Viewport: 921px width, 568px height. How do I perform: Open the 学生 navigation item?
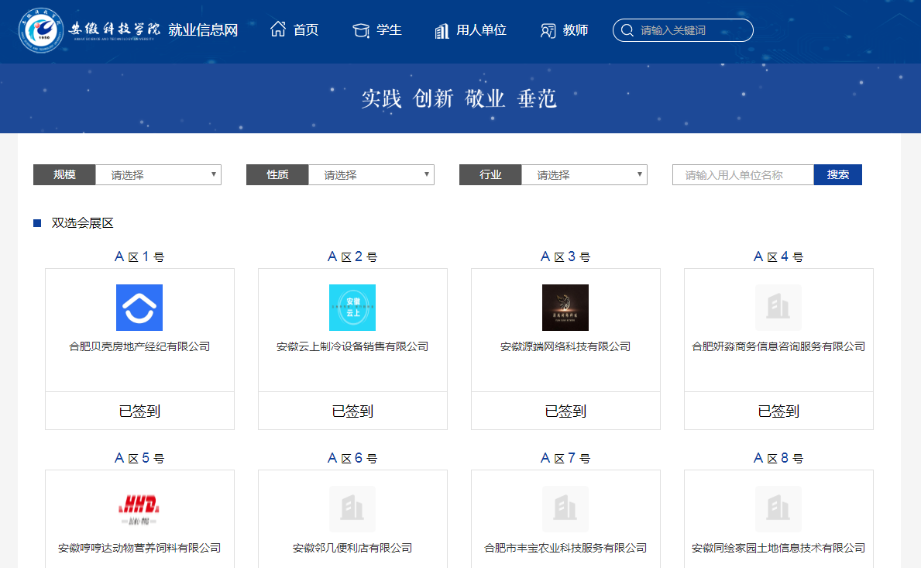(389, 30)
